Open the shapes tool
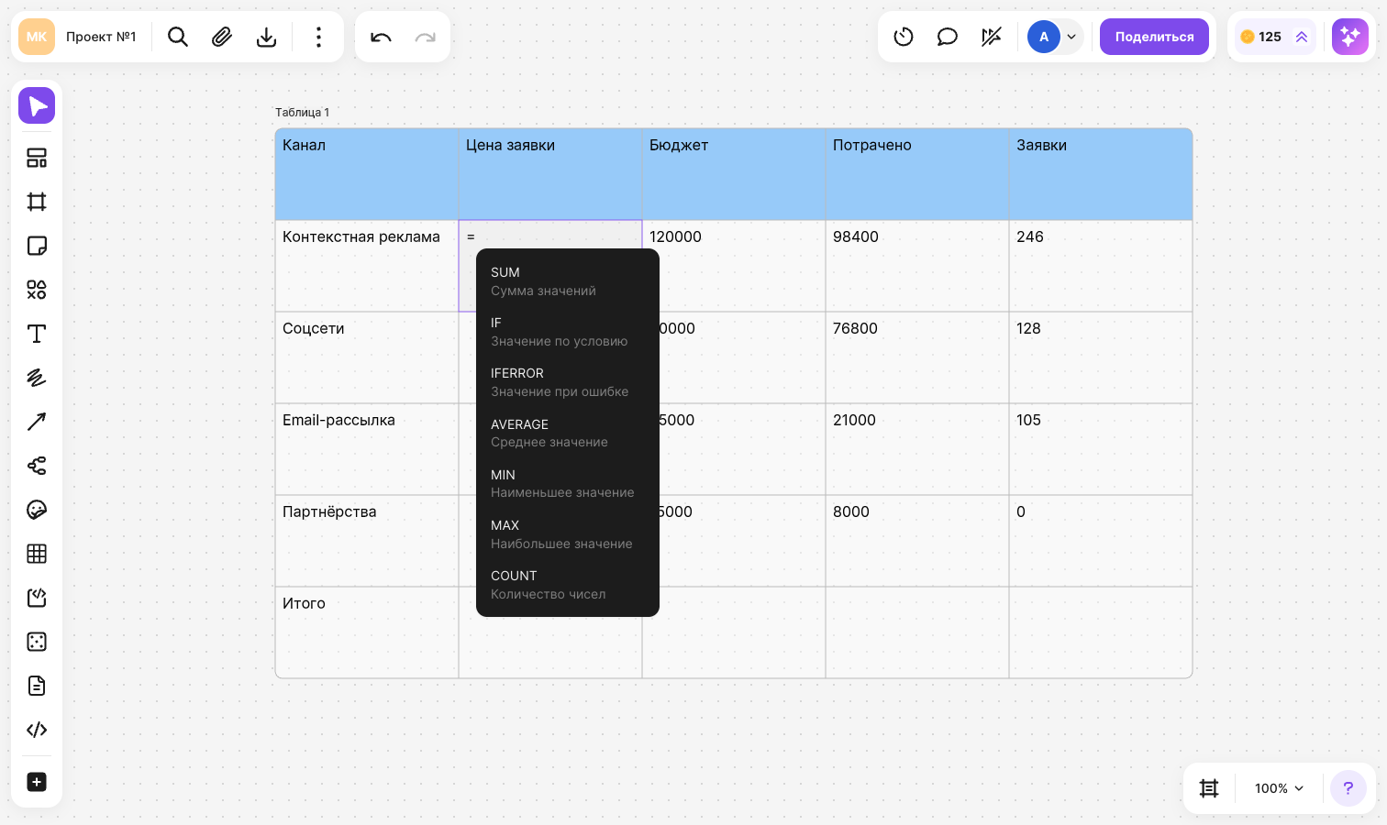The image size is (1387, 825). click(x=37, y=290)
